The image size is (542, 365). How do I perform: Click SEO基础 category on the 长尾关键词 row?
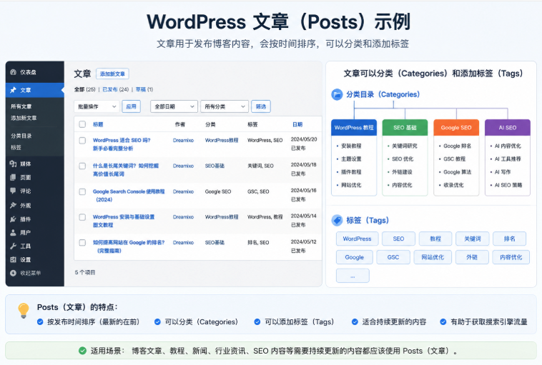pyautogui.click(x=215, y=166)
